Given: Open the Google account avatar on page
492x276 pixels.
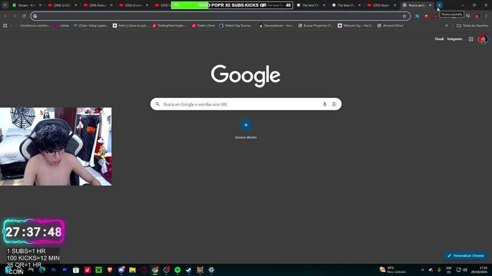Looking at the screenshot, I should (483, 39).
